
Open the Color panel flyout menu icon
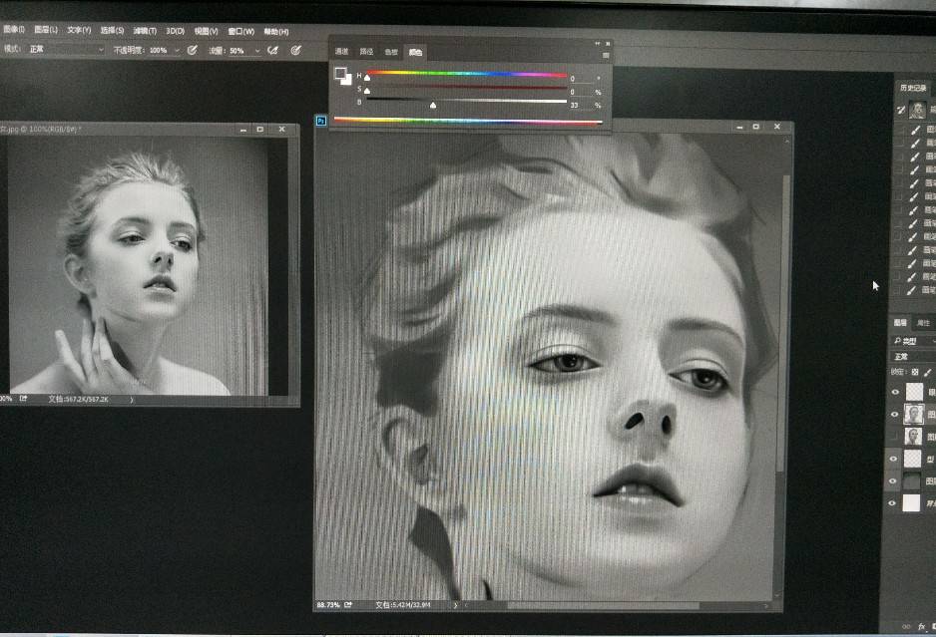606,56
